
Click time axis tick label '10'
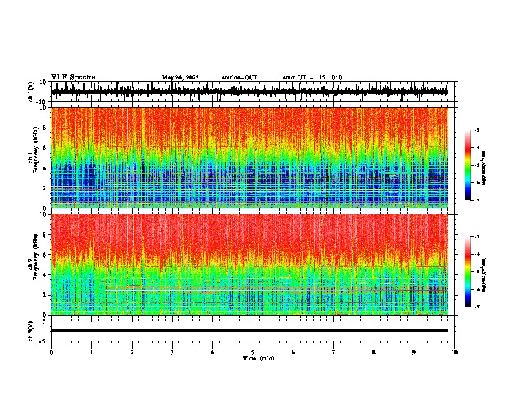pyautogui.click(x=454, y=352)
